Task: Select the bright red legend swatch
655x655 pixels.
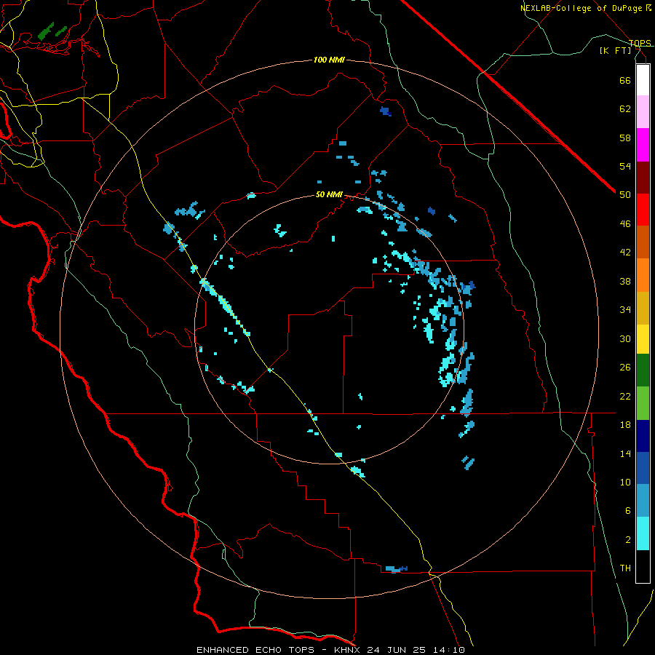Action: [x=643, y=210]
